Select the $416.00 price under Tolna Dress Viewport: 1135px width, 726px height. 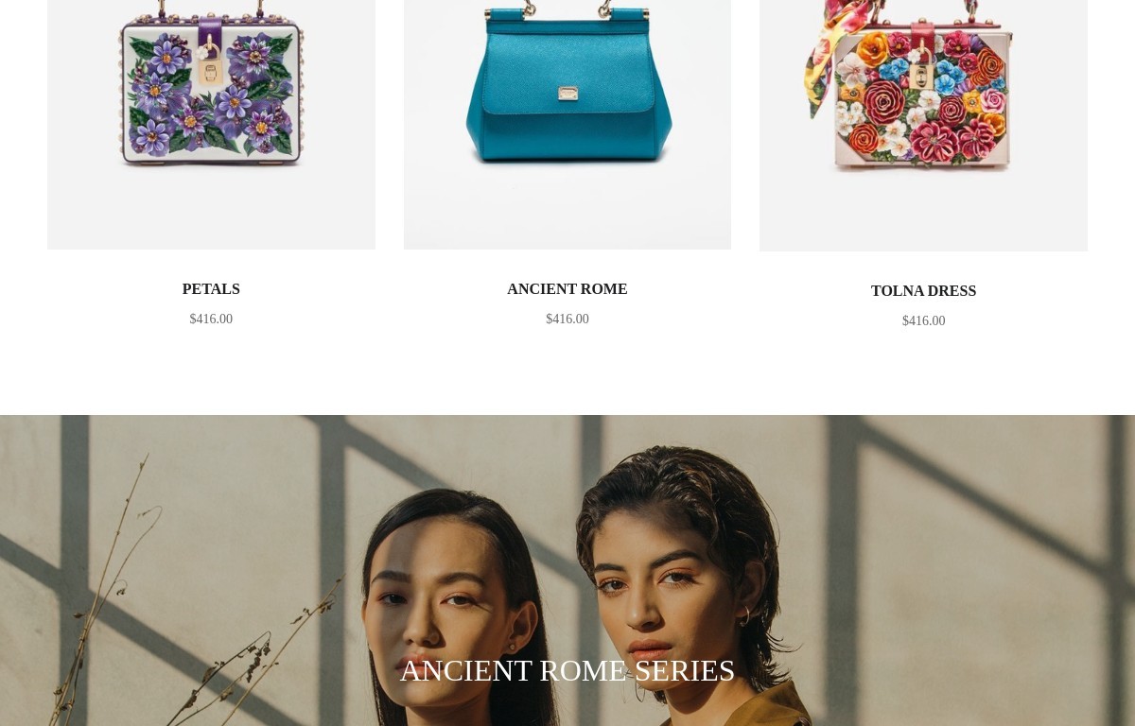[923, 321]
